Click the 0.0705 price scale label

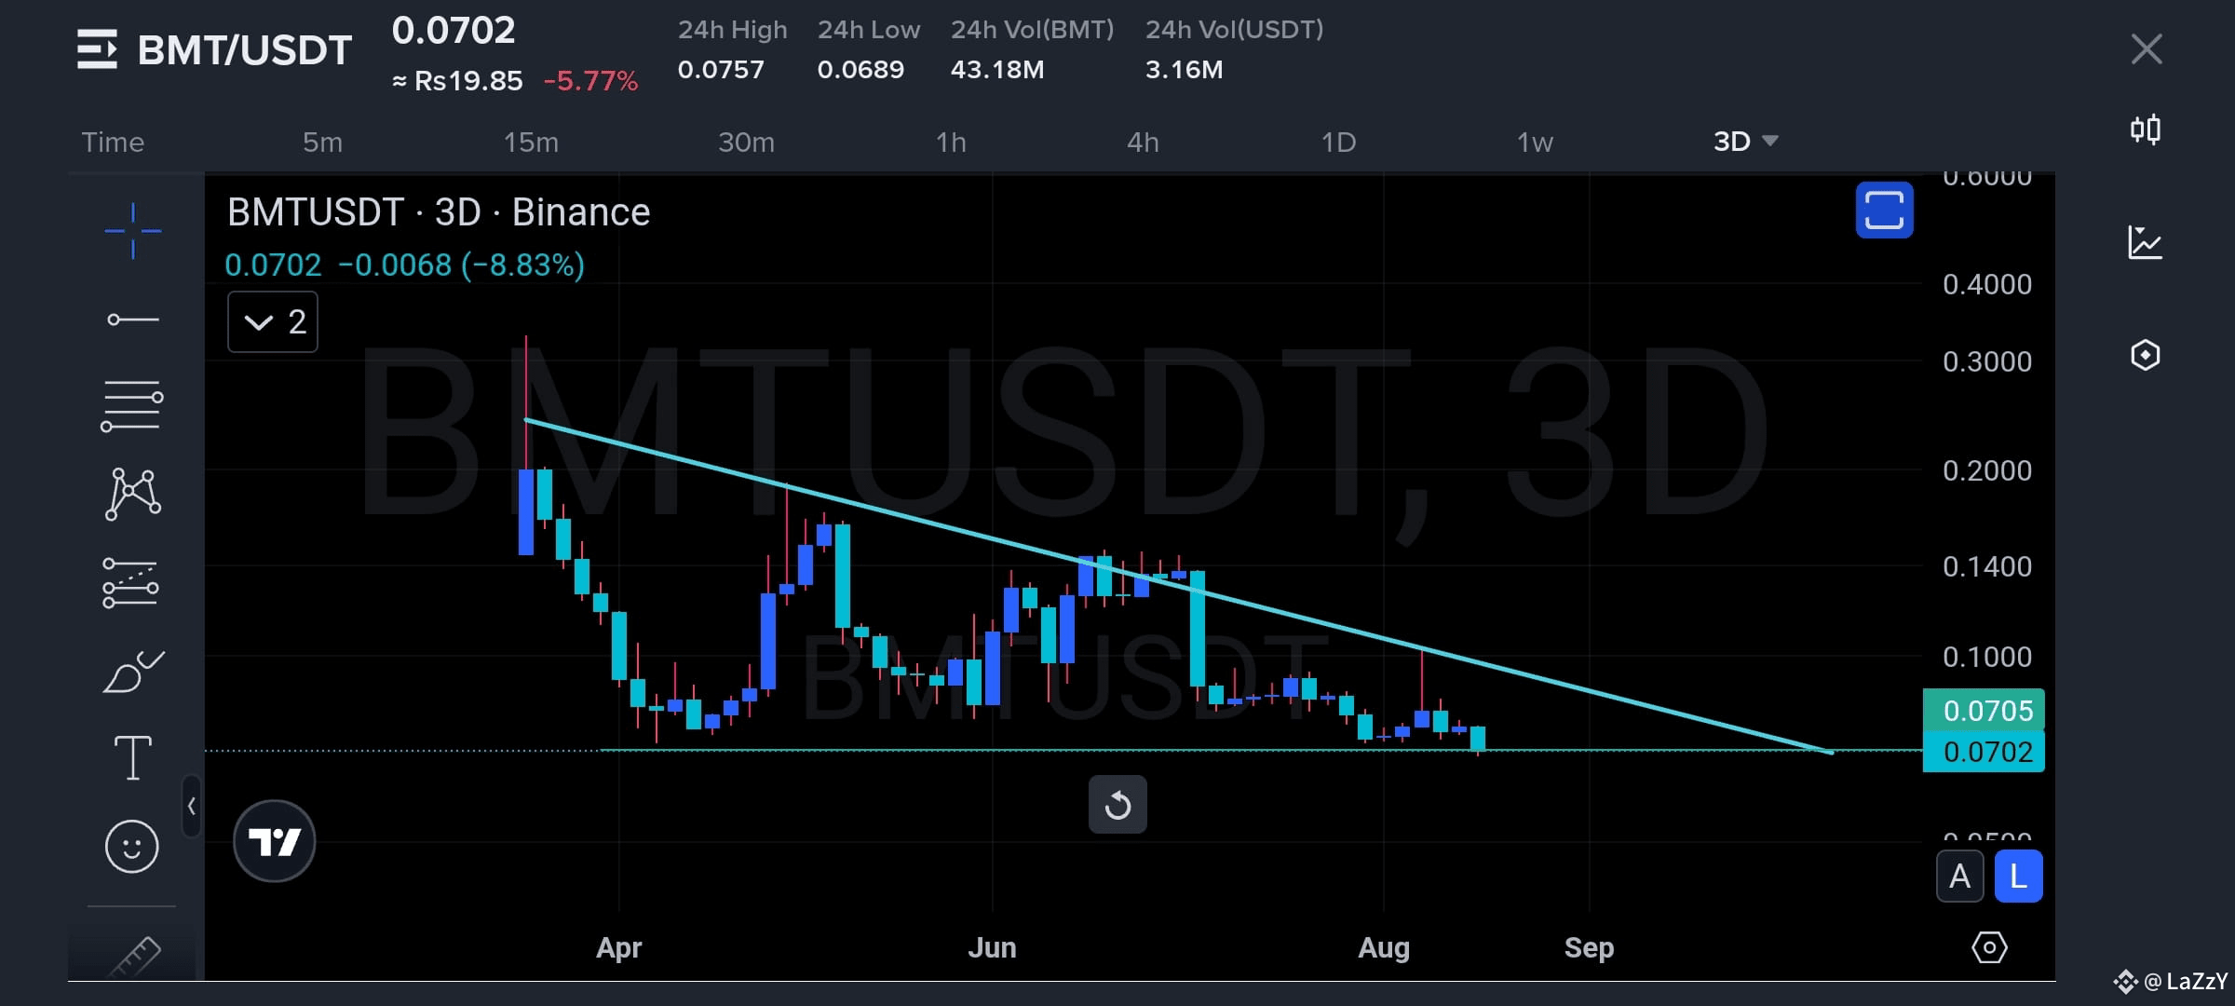pos(1984,711)
